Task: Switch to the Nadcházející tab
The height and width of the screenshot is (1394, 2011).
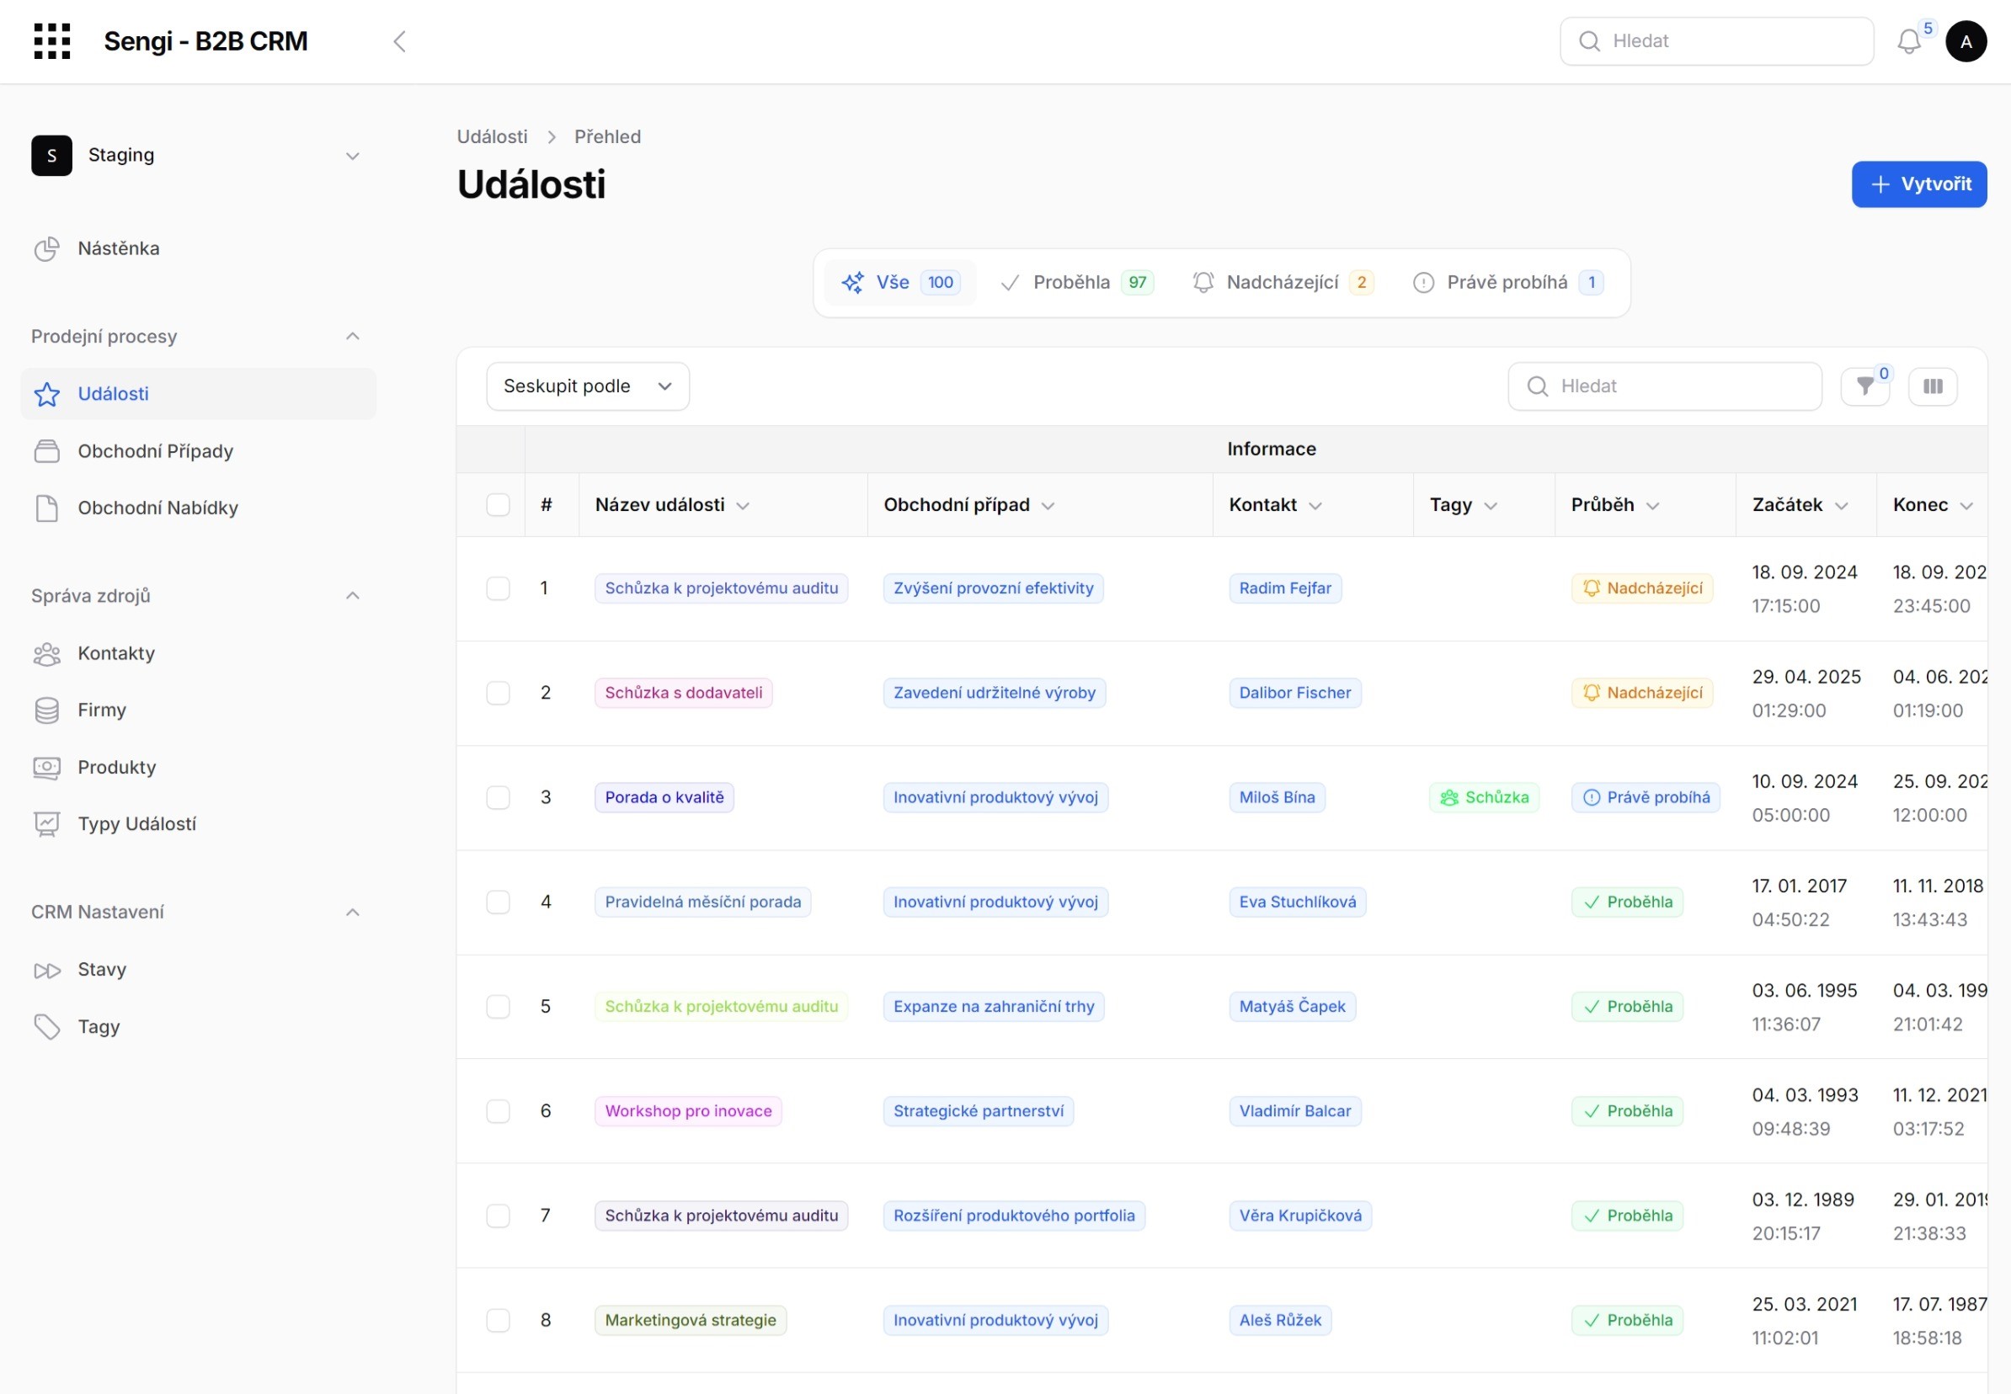Action: pos(1283,282)
